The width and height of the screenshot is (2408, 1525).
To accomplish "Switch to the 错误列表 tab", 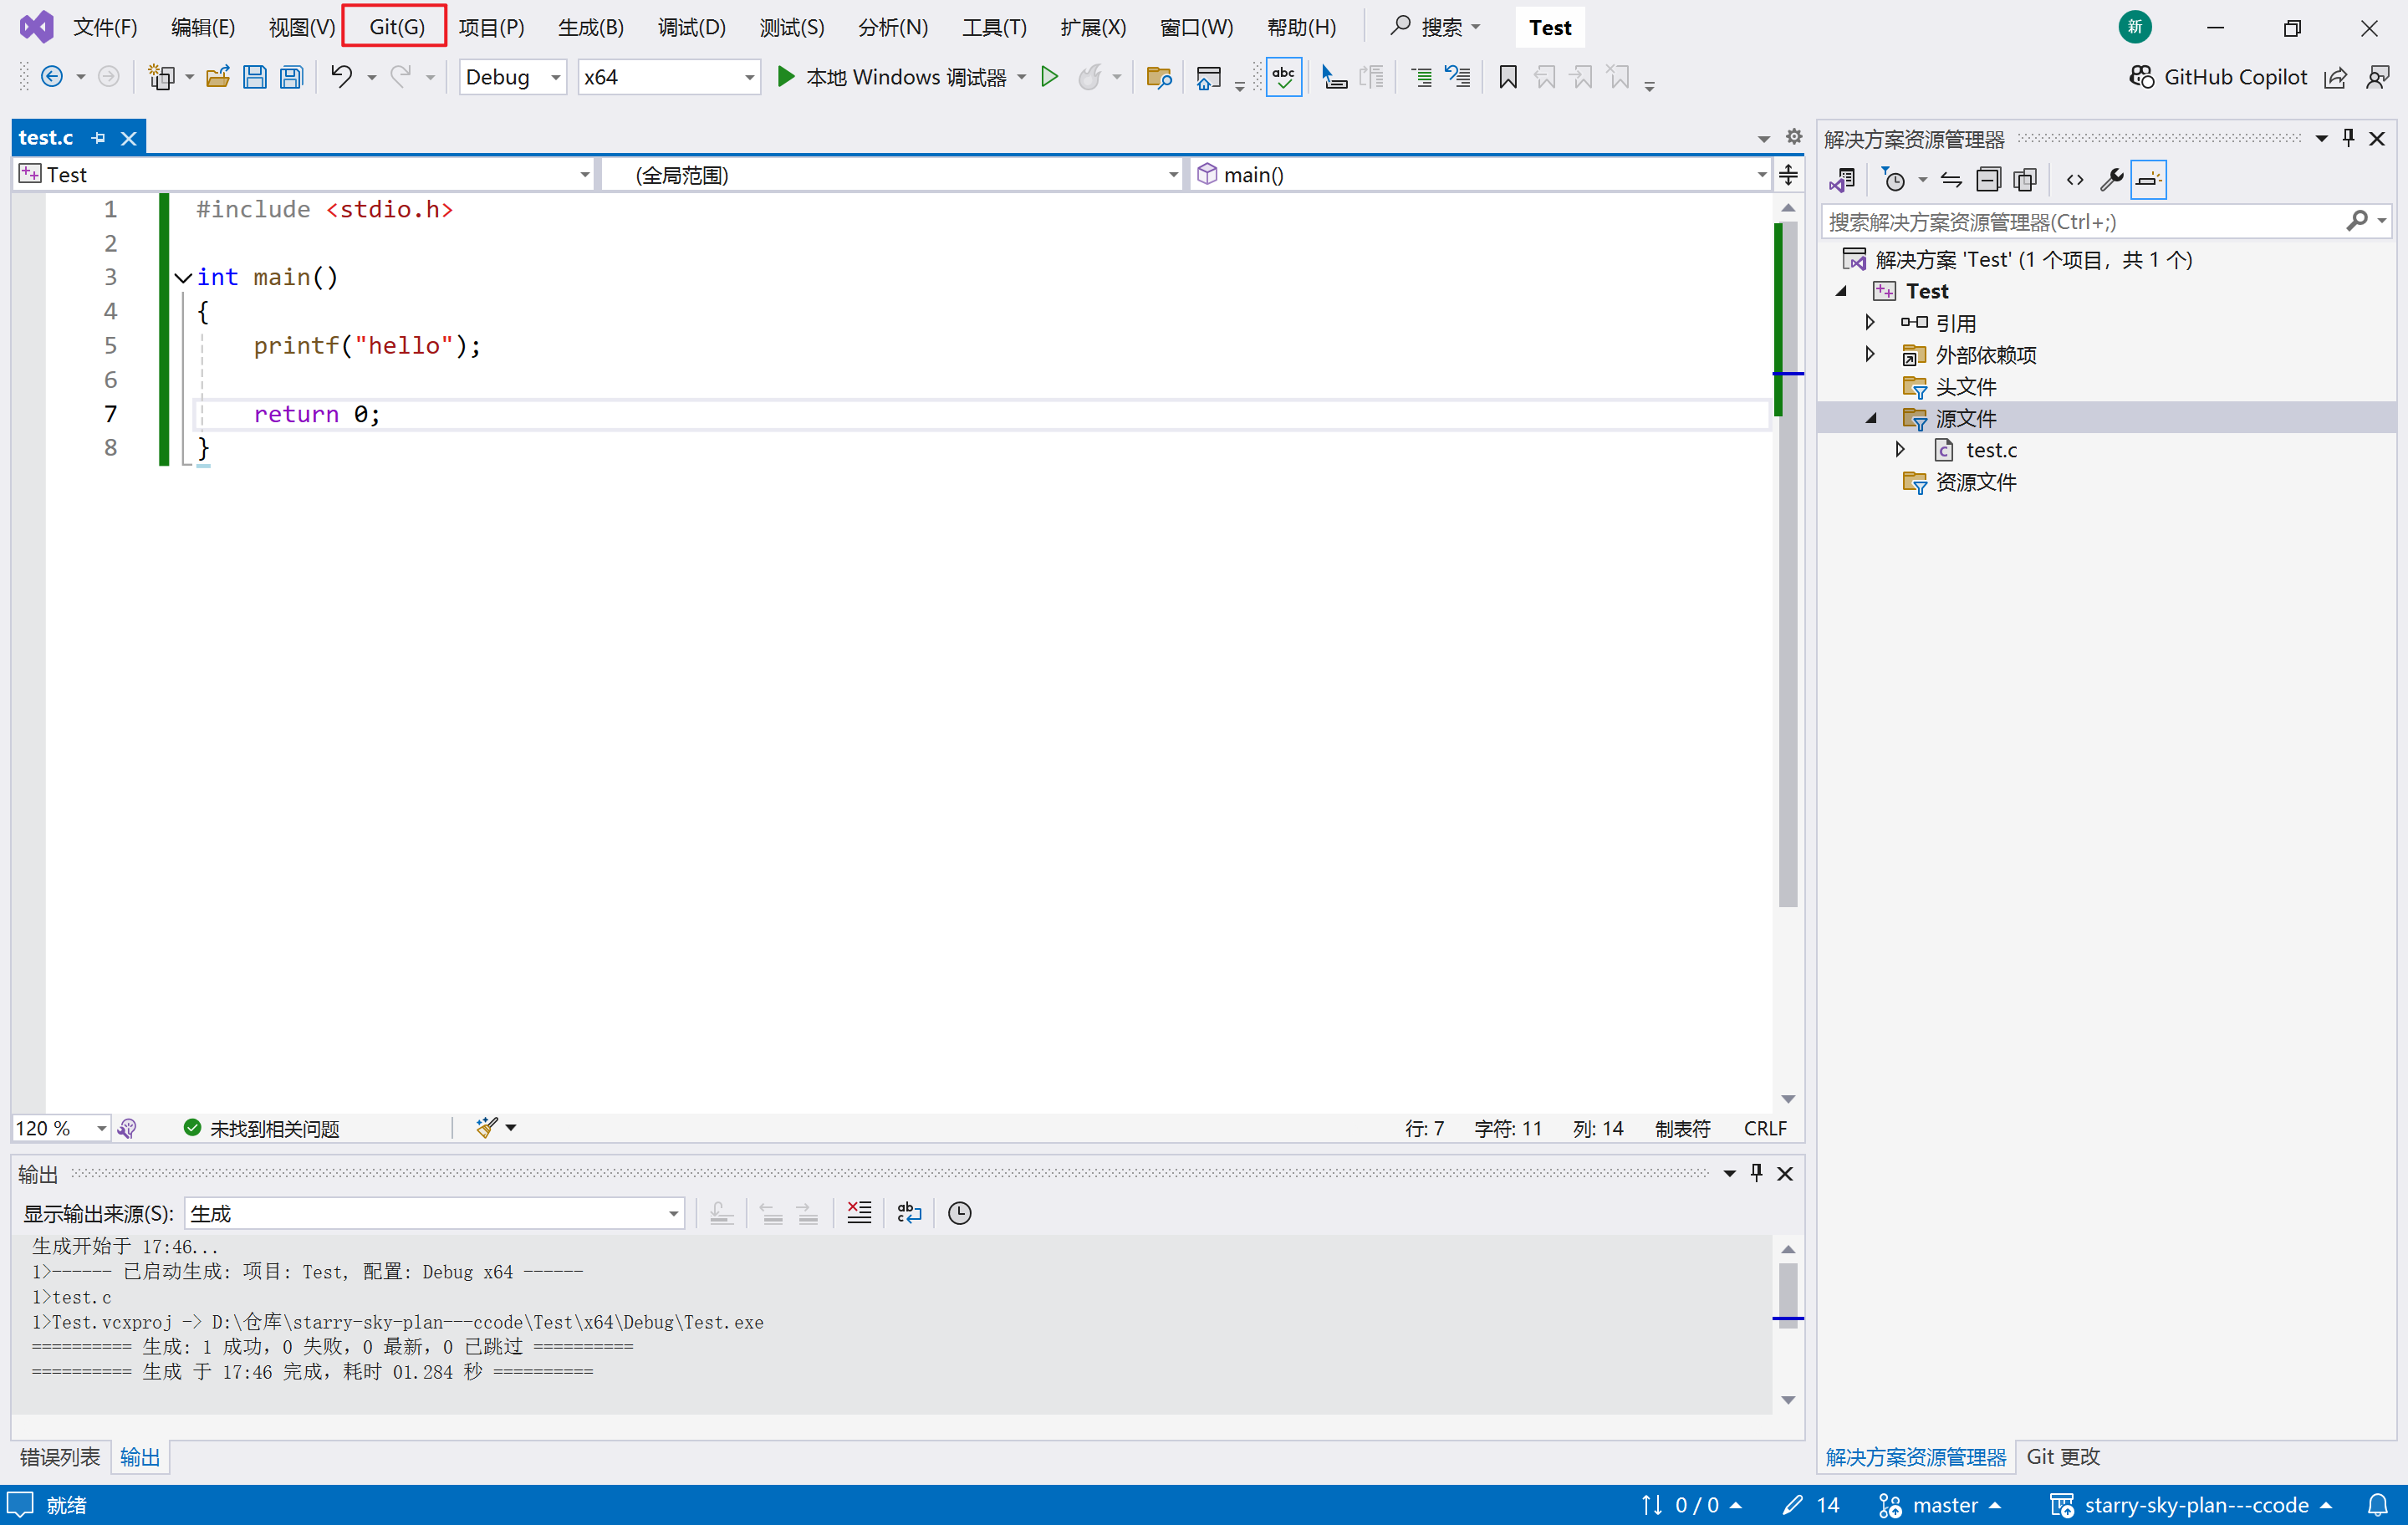I will [60, 1456].
